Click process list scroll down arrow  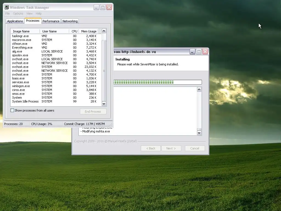104,104
